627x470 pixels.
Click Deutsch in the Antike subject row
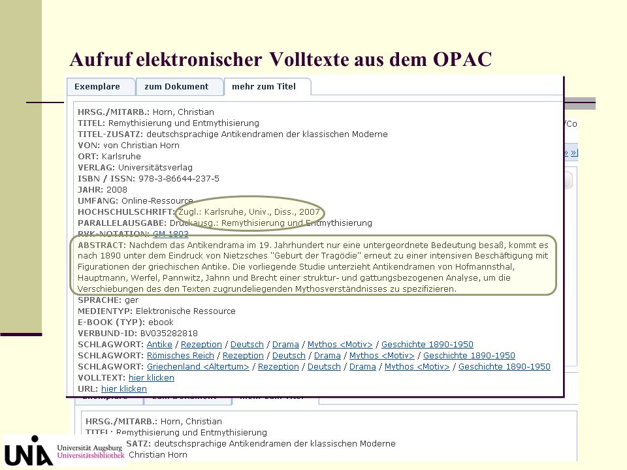click(247, 345)
